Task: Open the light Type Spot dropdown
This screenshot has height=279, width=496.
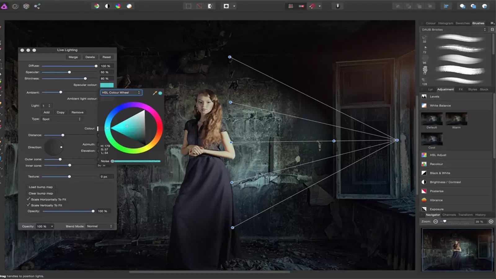Action: click(61, 119)
